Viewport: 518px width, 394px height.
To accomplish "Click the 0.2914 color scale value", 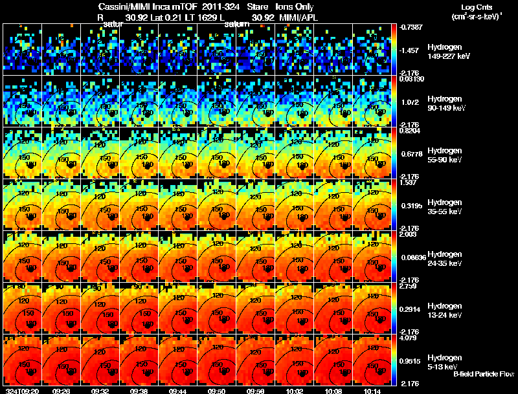I will pyautogui.click(x=411, y=309).
